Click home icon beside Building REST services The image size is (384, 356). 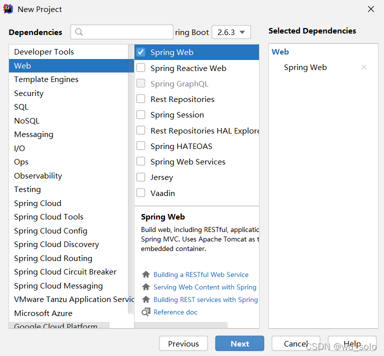tap(146, 299)
